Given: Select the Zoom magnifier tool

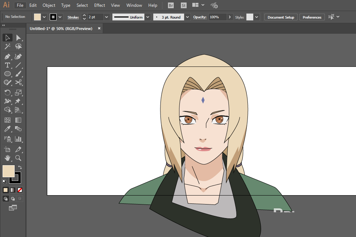Looking at the screenshot, I should tap(18, 158).
